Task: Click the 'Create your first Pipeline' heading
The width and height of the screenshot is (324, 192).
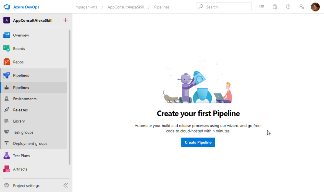Action: [198, 114]
